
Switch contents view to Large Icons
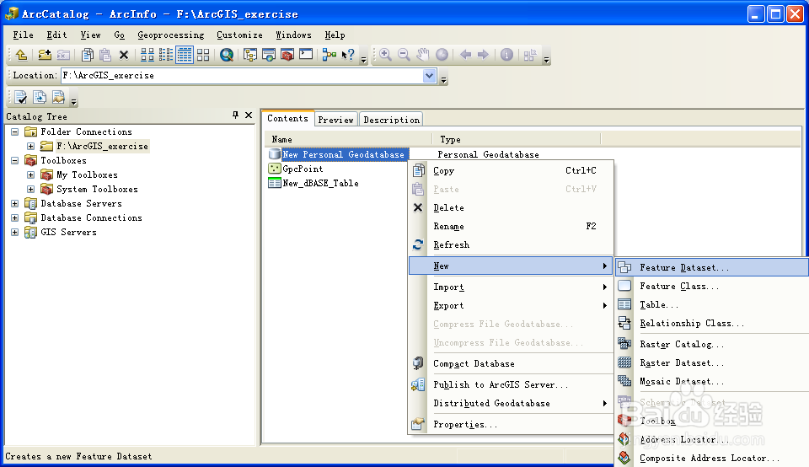[147, 55]
